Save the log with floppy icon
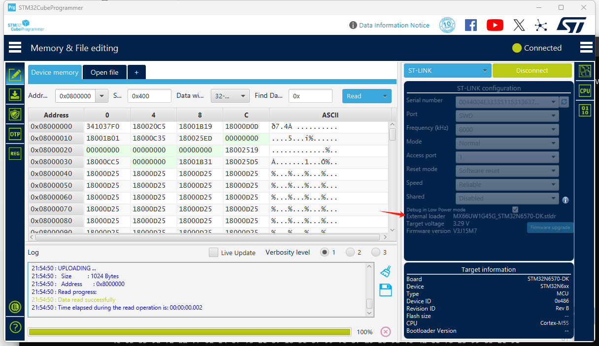 (386, 290)
